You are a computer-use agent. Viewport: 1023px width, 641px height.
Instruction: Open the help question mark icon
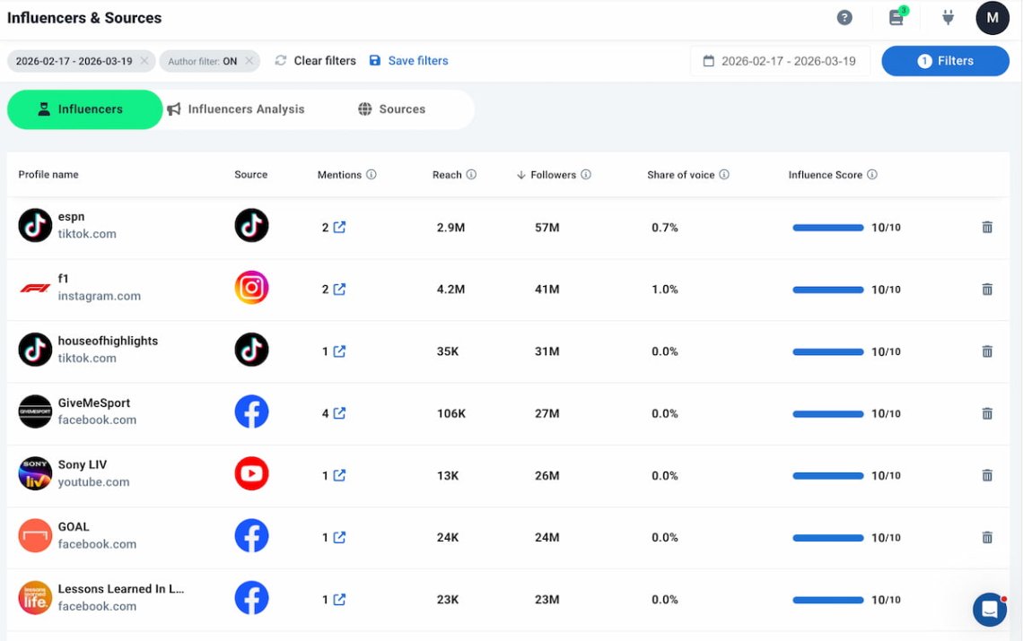tap(844, 17)
